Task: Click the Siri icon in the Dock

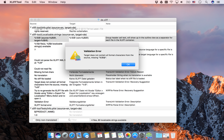Action: coord(58,135)
